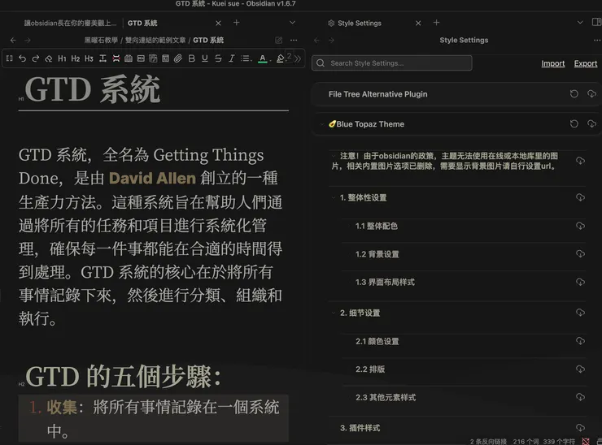
Task: Expand the 2.2 排版 section
Action: 370,369
